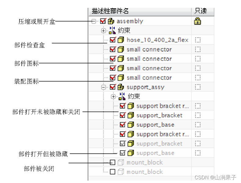Uncheck the assembly component checkbox

(103, 21)
